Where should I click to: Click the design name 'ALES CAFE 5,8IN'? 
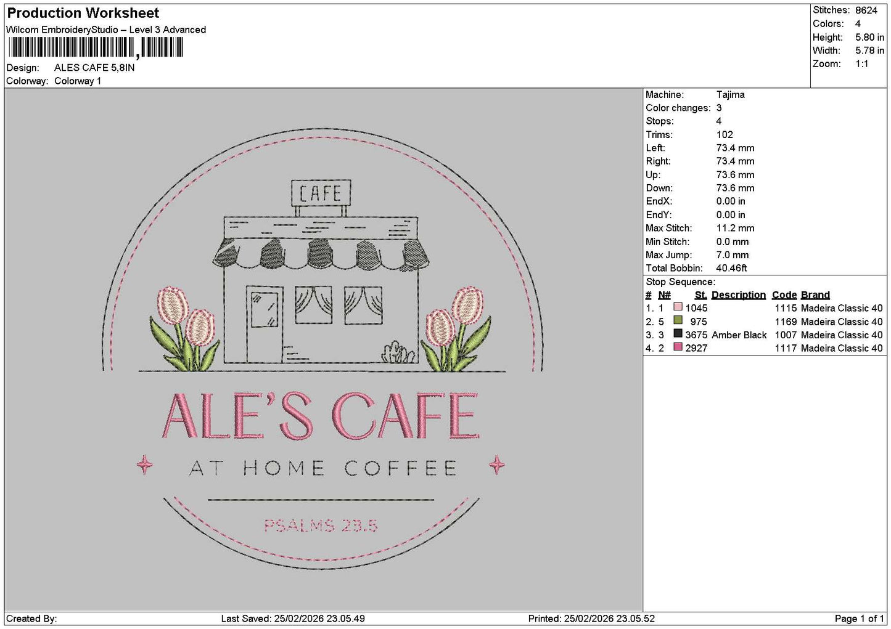pos(94,68)
